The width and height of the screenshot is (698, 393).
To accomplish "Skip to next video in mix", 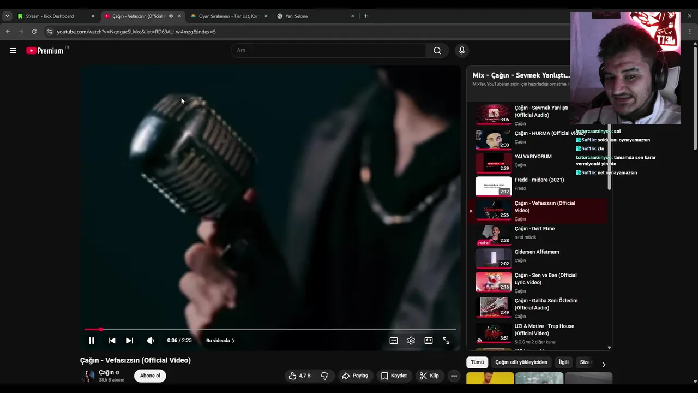I will [129, 341].
